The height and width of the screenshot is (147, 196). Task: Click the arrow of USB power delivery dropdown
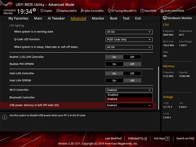click(149, 106)
